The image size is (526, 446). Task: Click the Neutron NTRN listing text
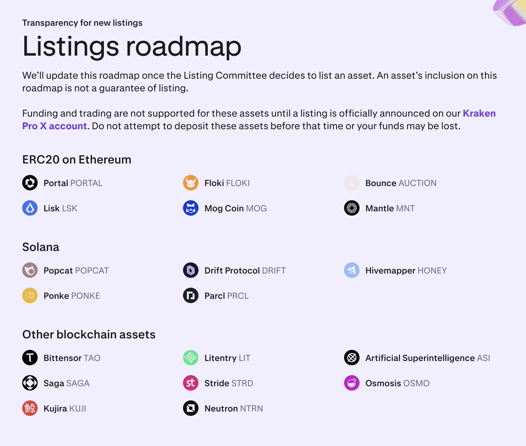click(x=233, y=409)
